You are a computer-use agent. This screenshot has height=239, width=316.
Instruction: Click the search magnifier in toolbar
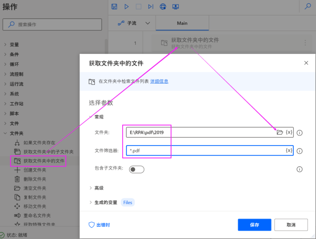(x=308, y=6)
